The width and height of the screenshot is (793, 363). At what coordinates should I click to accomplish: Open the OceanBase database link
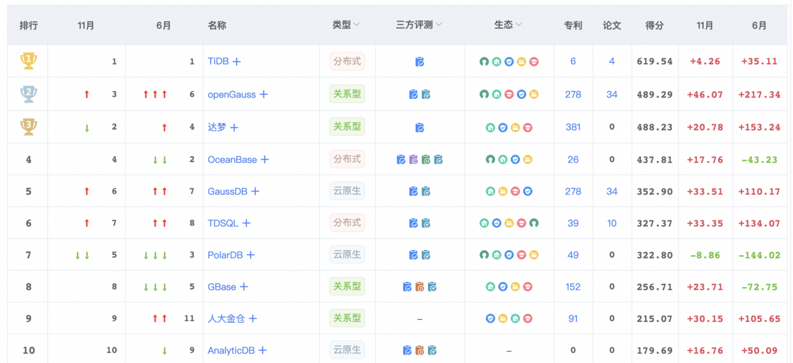232,160
